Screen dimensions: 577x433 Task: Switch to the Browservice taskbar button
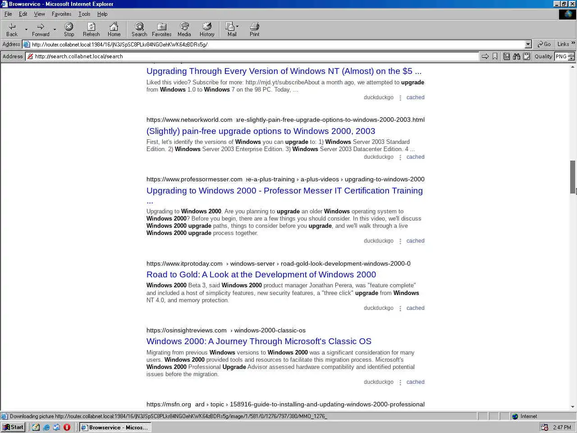[x=115, y=427]
